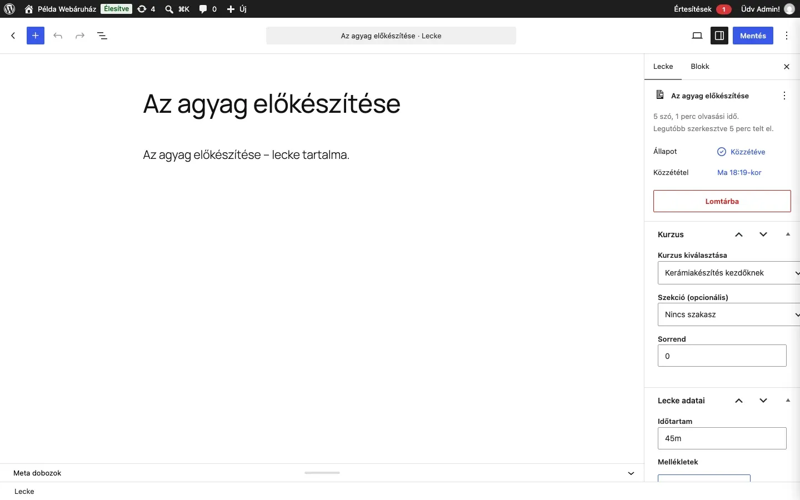
Task: Open the document title command bar
Action: click(391, 36)
